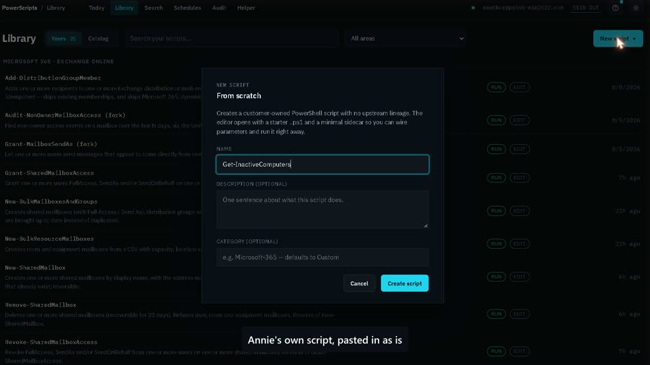Click the New script button
The height and width of the screenshot is (365, 650).
617,39
